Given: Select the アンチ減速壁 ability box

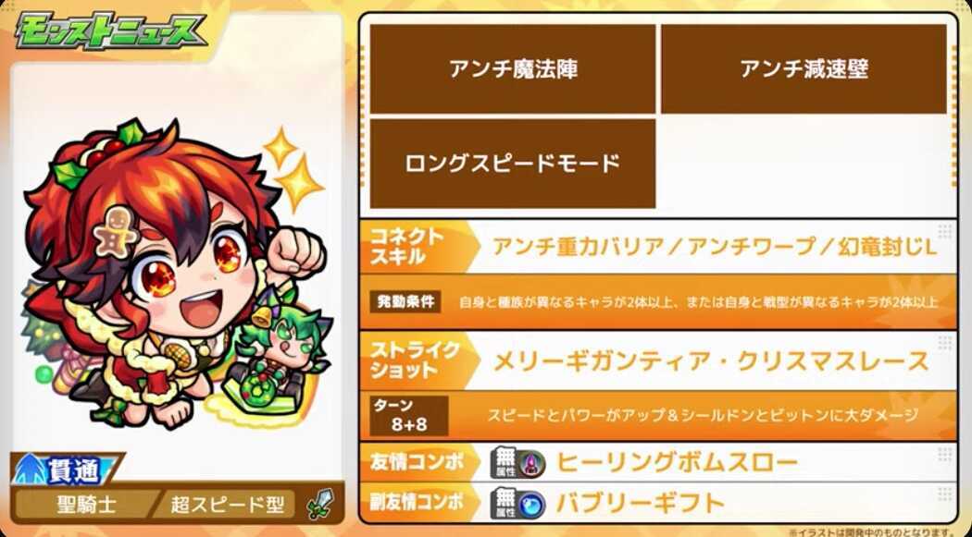Looking at the screenshot, I should 804,69.
